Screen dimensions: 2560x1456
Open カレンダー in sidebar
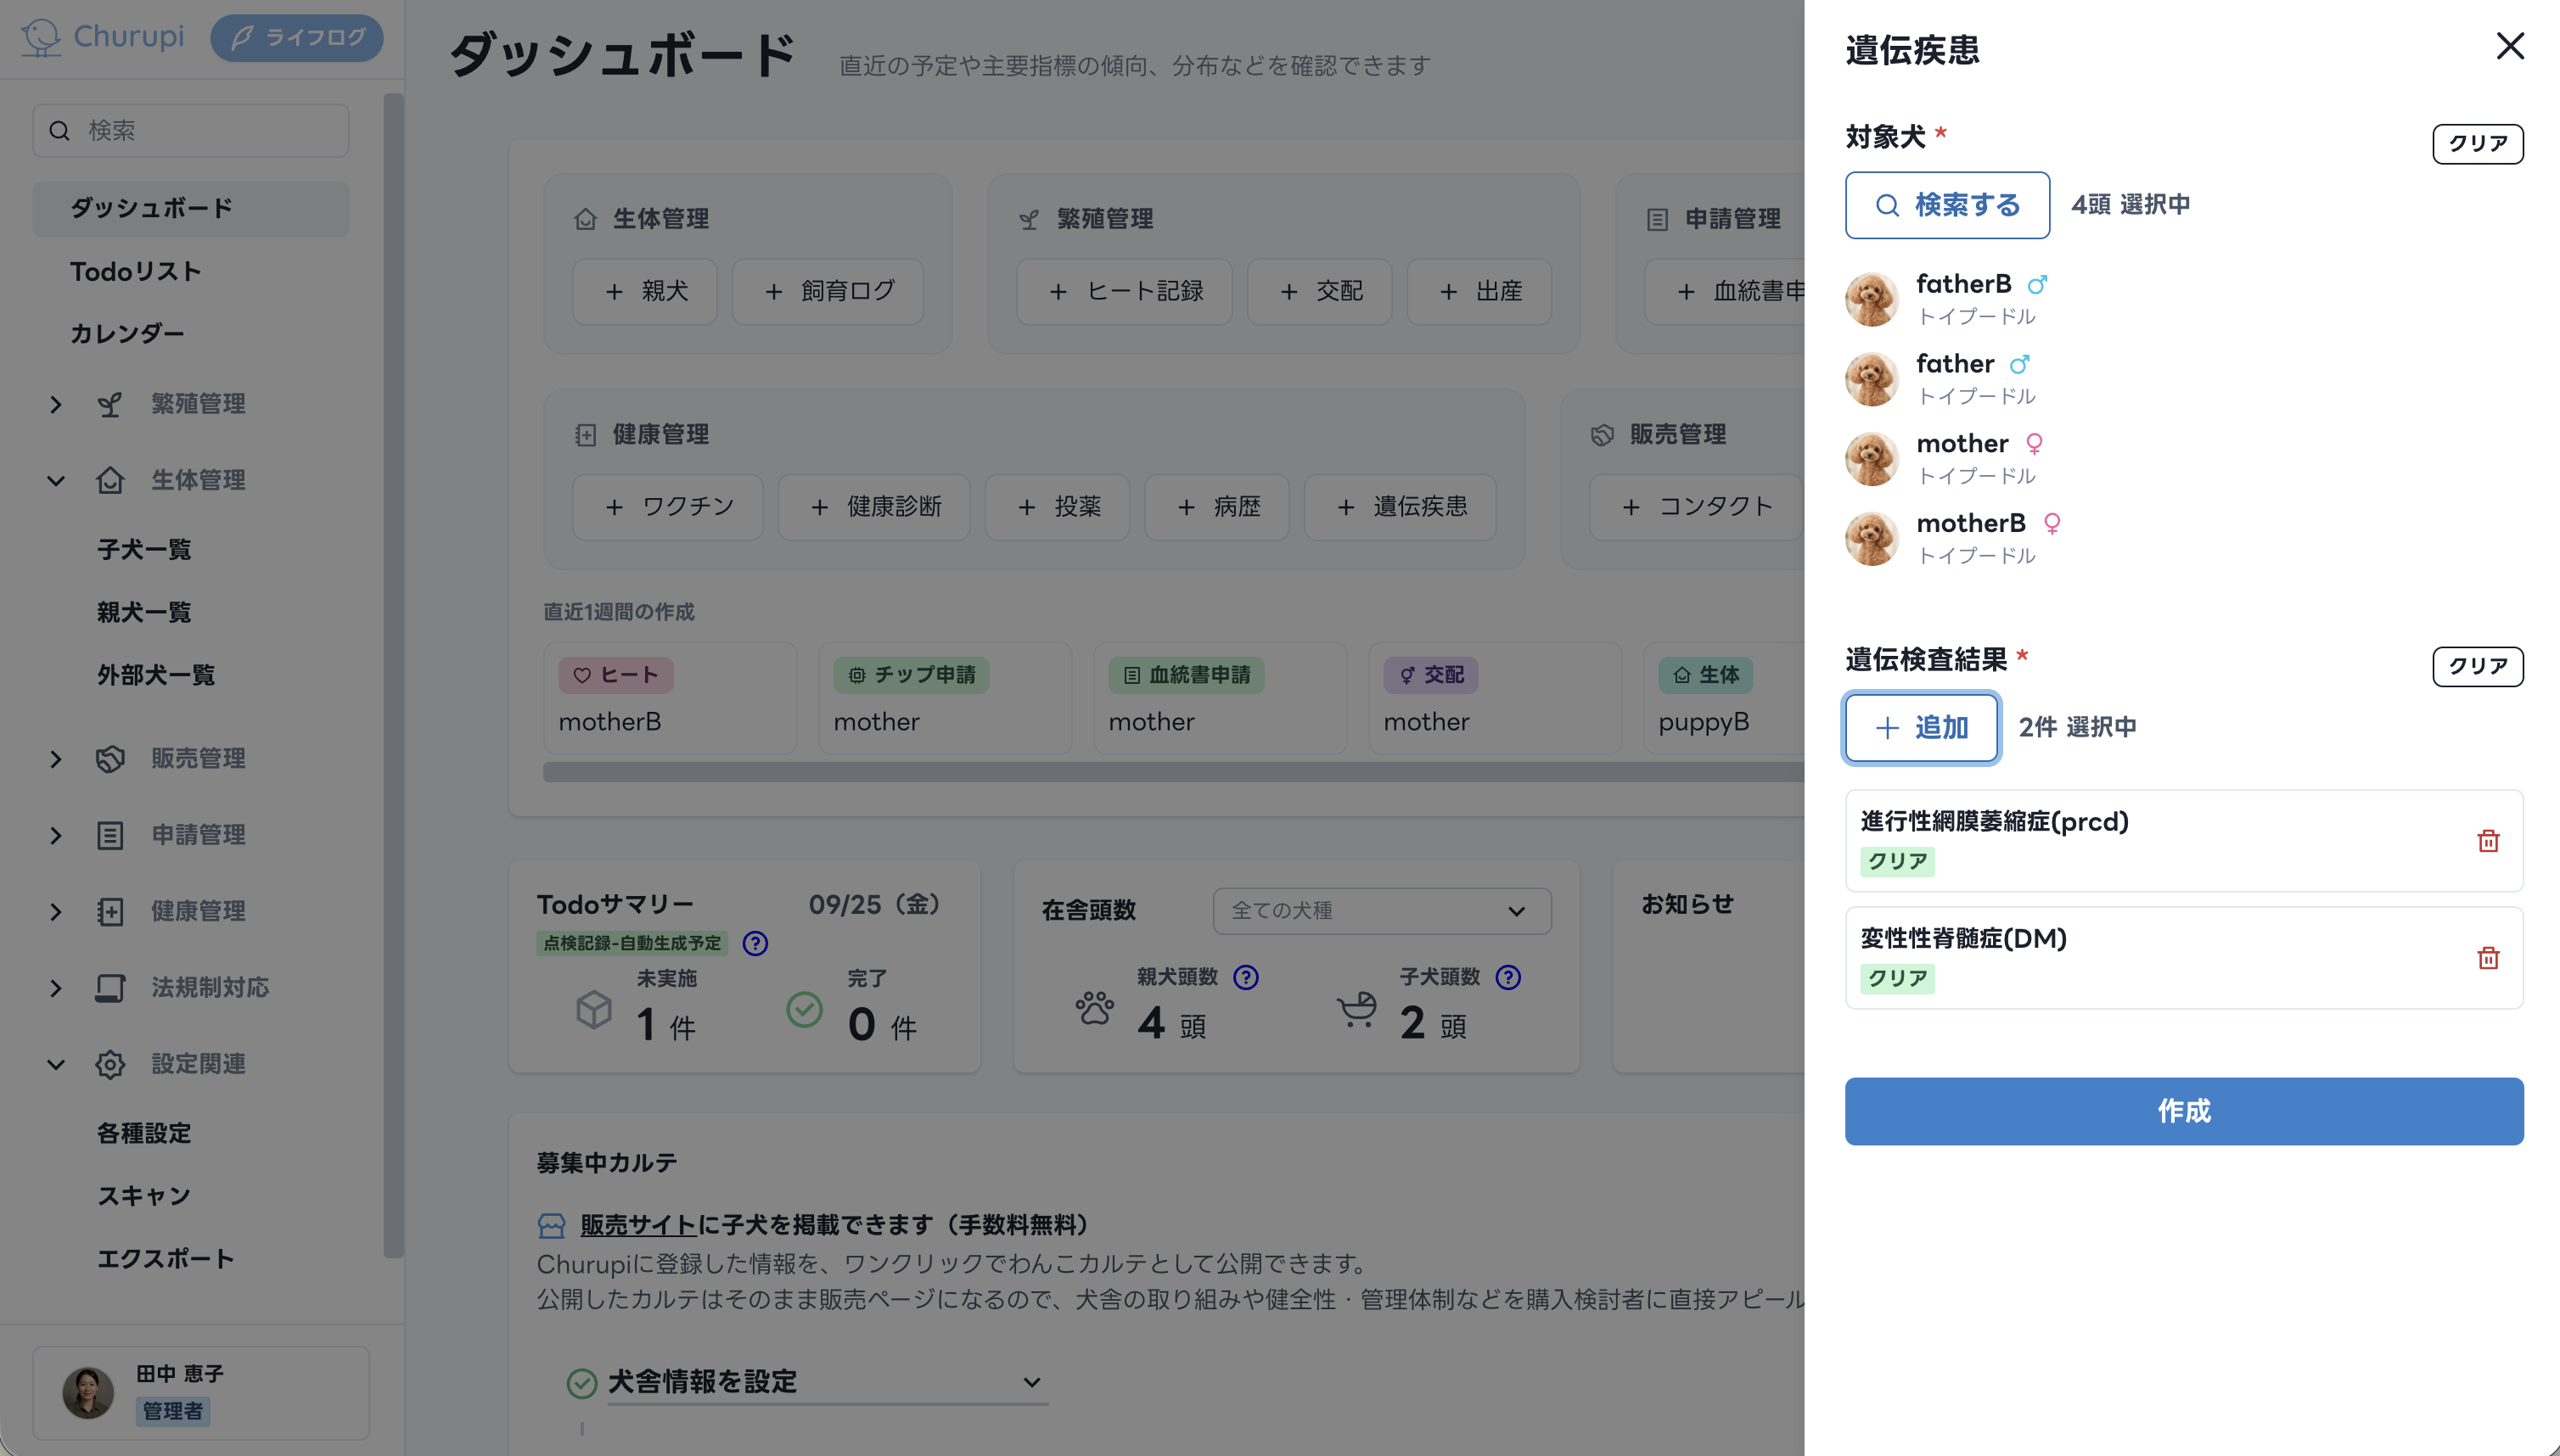pyautogui.click(x=127, y=334)
